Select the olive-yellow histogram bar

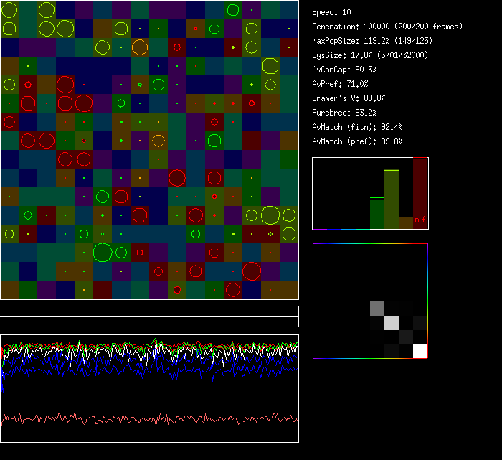pos(391,200)
